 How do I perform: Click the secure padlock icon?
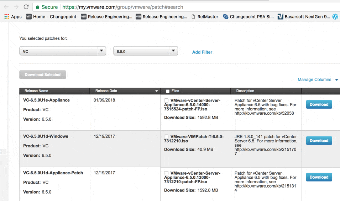coord(37,7)
